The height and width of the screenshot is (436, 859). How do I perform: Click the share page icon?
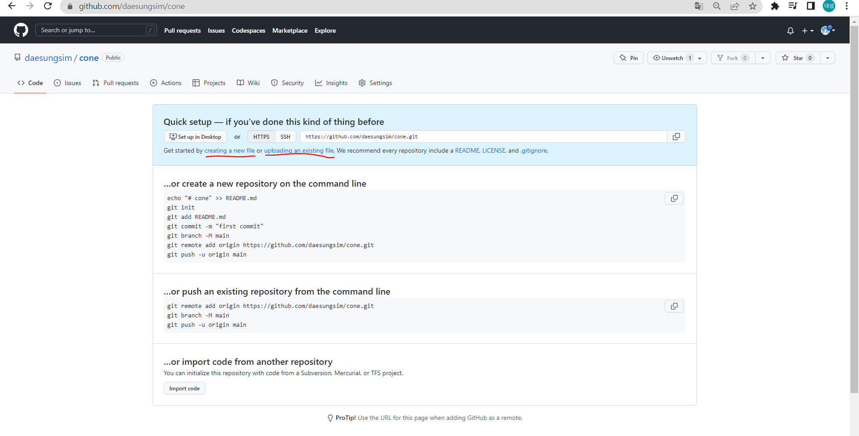(x=735, y=6)
